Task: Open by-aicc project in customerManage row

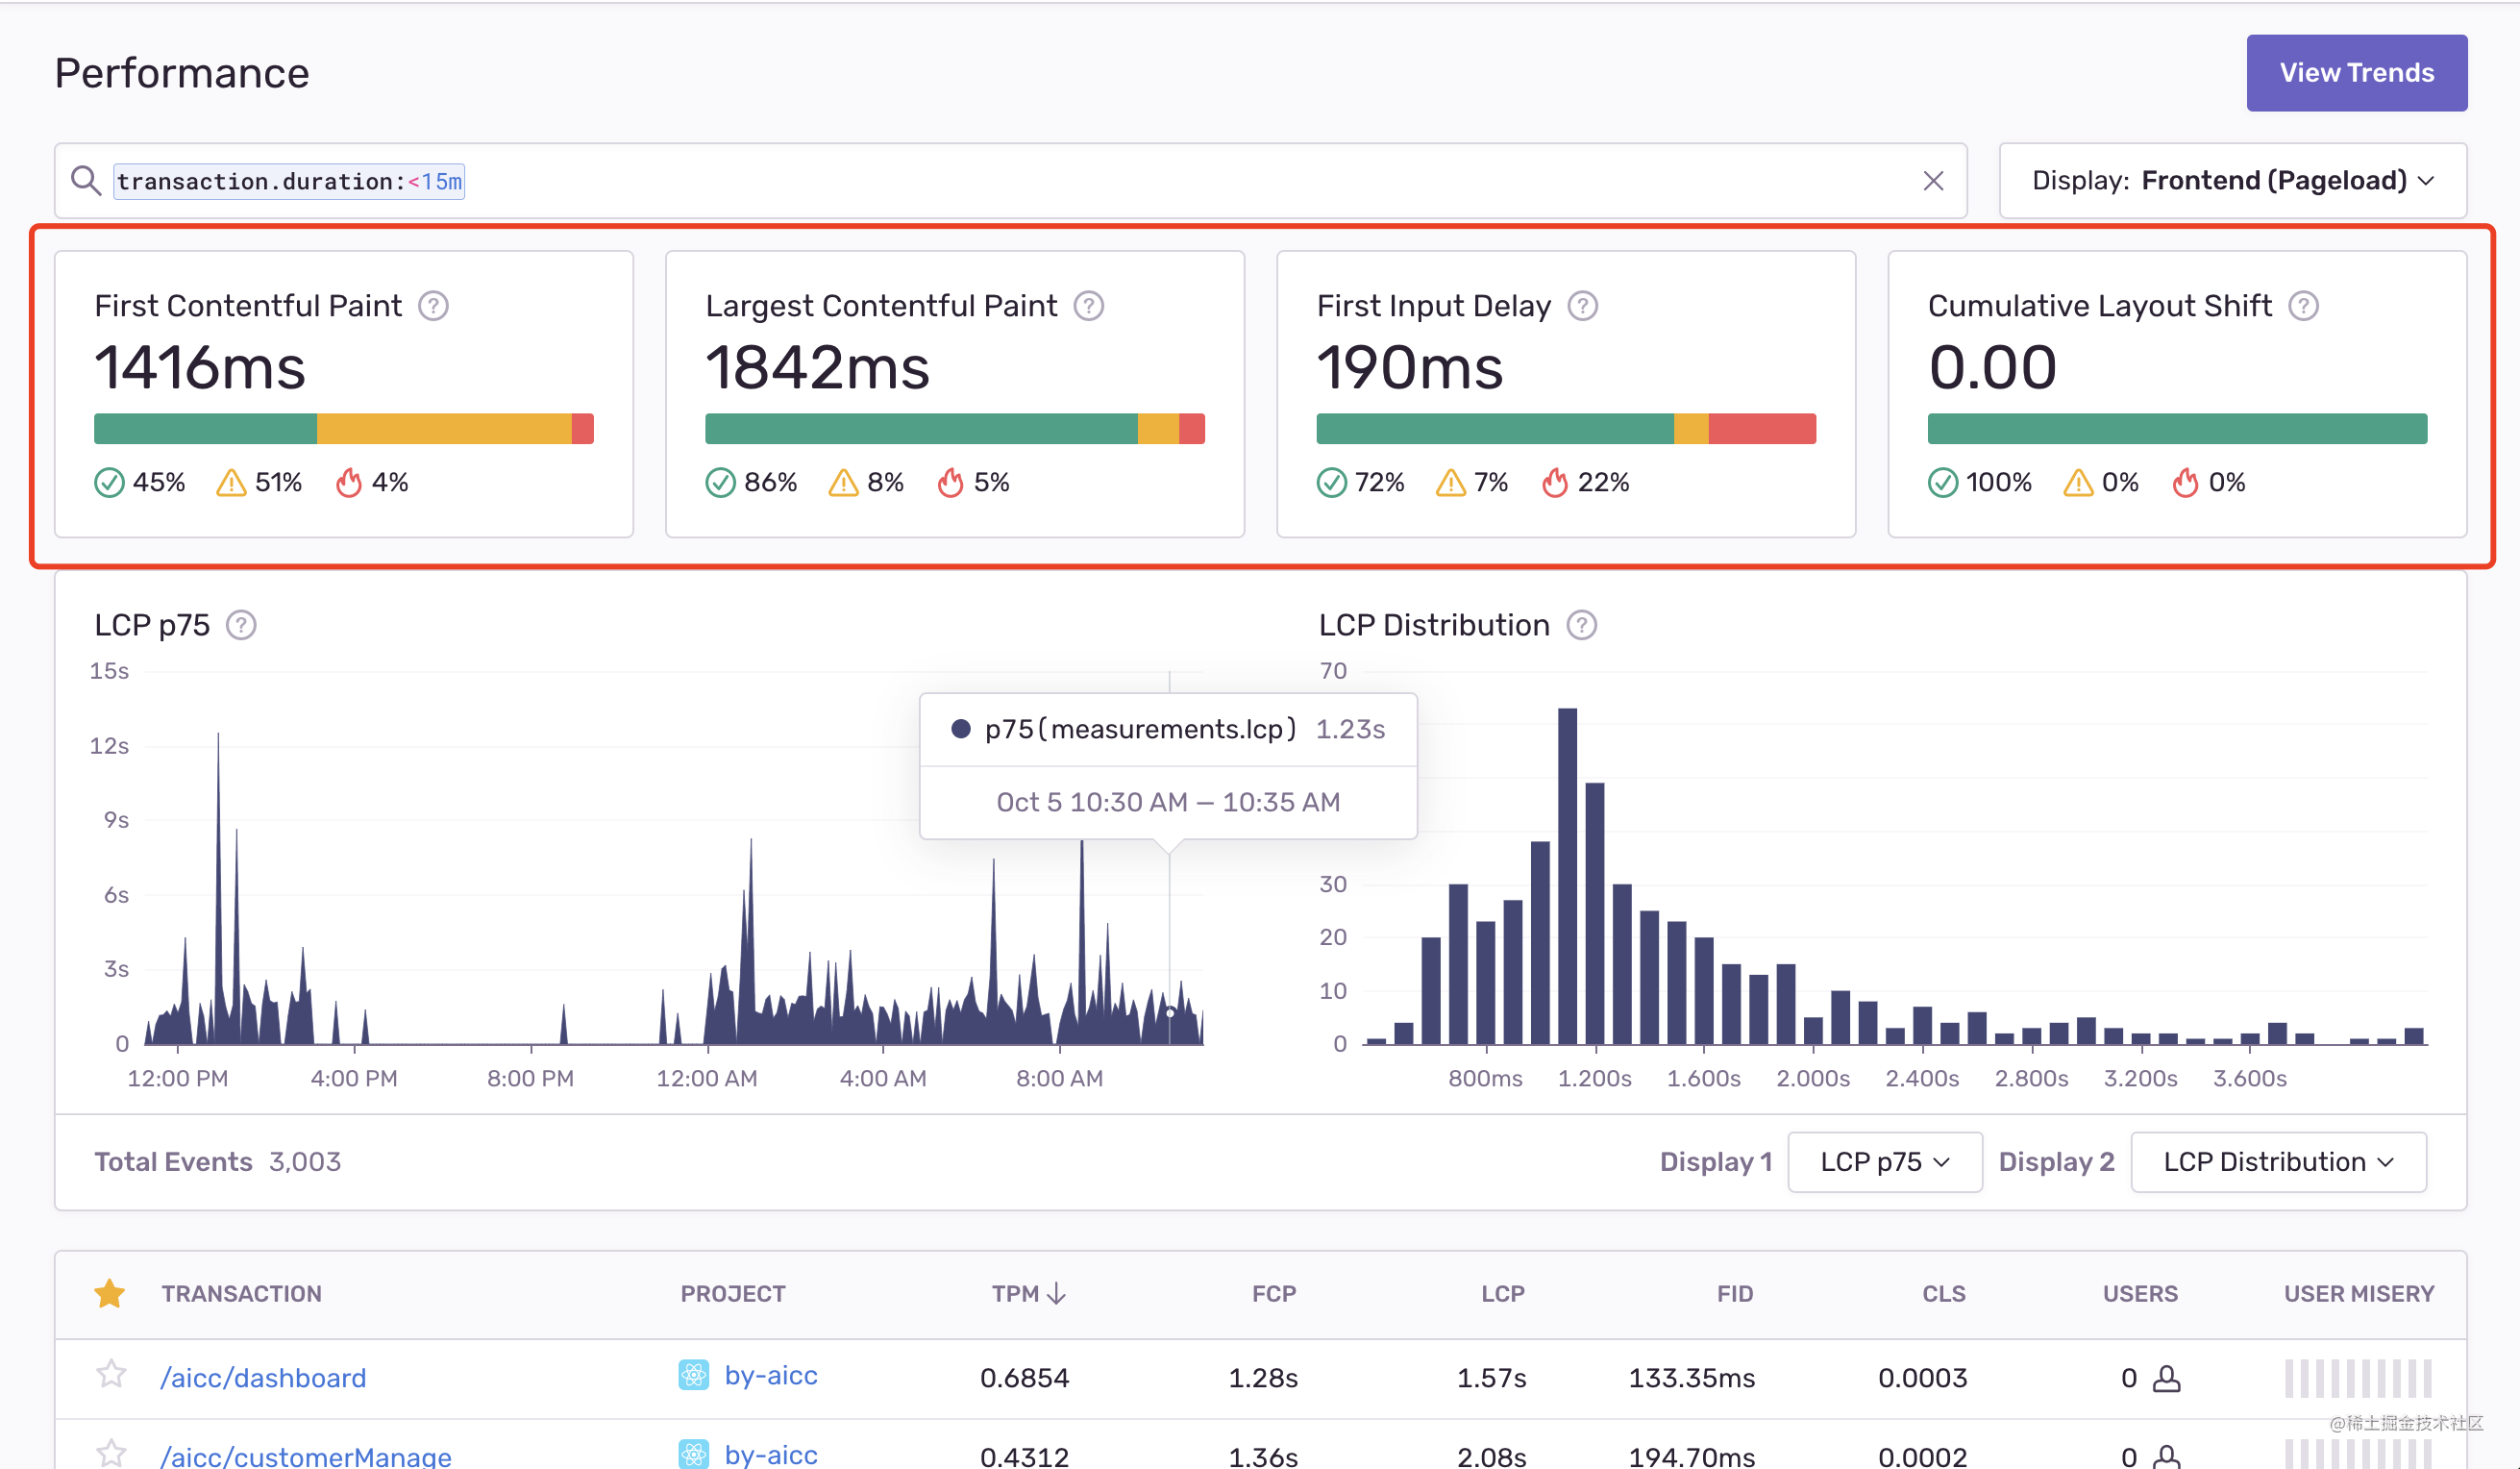Action: coord(771,1454)
